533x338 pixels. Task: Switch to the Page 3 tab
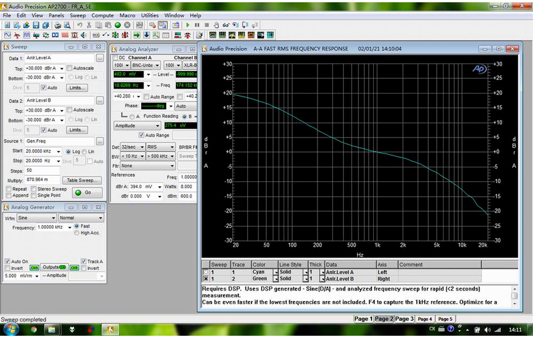click(x=404, y=319)
